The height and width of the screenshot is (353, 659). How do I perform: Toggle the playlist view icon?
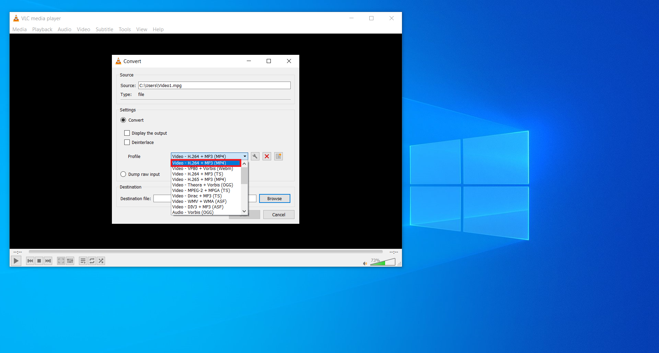(83, 261)
